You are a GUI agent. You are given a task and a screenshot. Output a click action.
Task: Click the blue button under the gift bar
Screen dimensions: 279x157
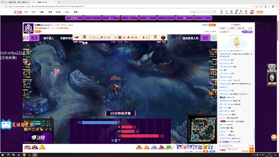pyautogui.click(x=212, y=151)
